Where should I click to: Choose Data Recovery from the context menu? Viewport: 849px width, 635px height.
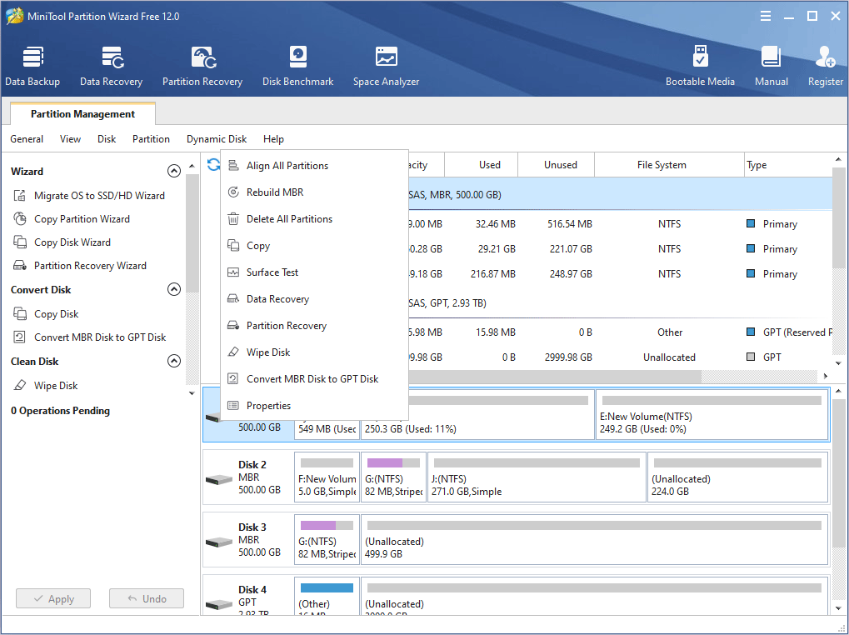315,299
